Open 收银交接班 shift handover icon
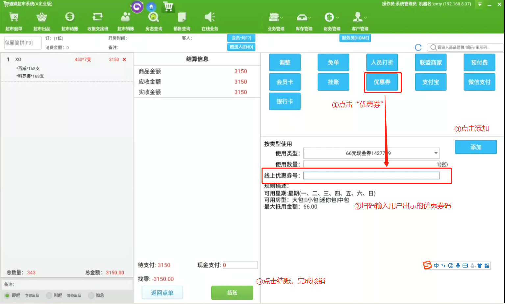 click(x=98, y=17)
